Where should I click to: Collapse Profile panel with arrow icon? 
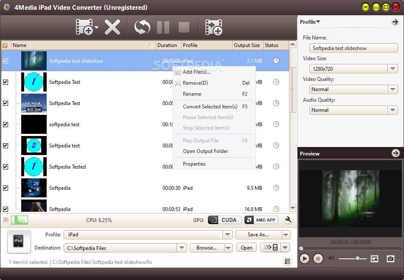(x=395, y=22)
